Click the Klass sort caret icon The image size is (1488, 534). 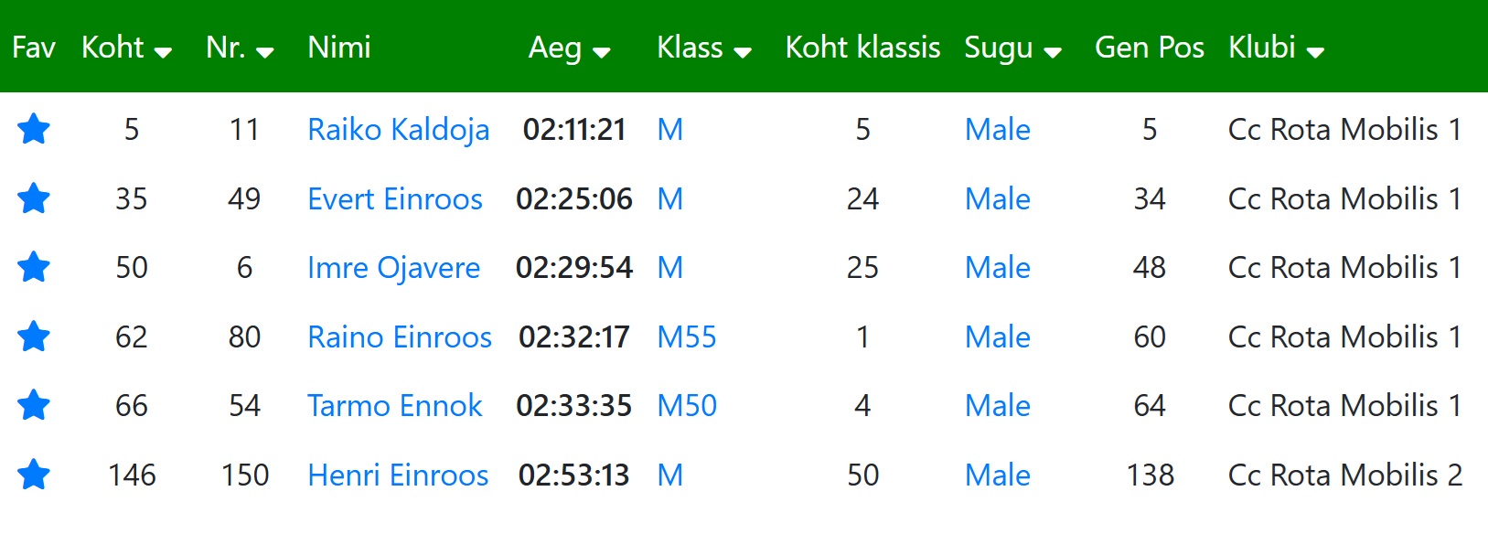pyautogui.click(x=743, y=52)
